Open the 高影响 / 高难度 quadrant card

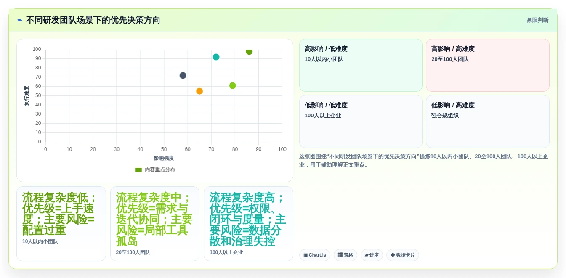point(487,65)
